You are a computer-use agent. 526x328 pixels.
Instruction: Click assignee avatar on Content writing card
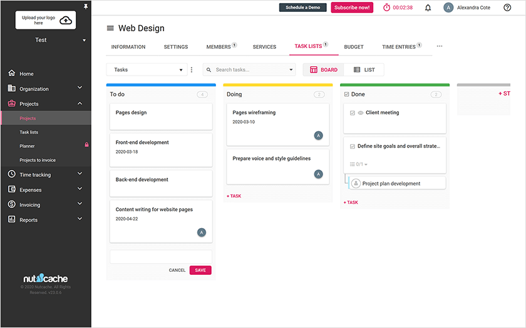tap(202, 232)
